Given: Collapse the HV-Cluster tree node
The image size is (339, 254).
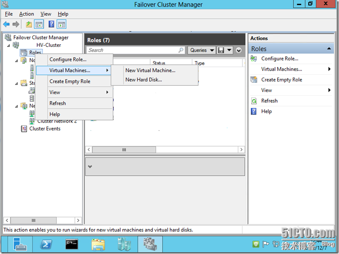Looking at the screenshot, I should click(x=9, y=46).
